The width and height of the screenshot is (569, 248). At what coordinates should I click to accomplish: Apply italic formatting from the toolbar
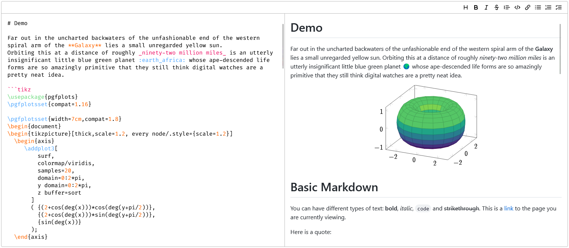point(486,7)
